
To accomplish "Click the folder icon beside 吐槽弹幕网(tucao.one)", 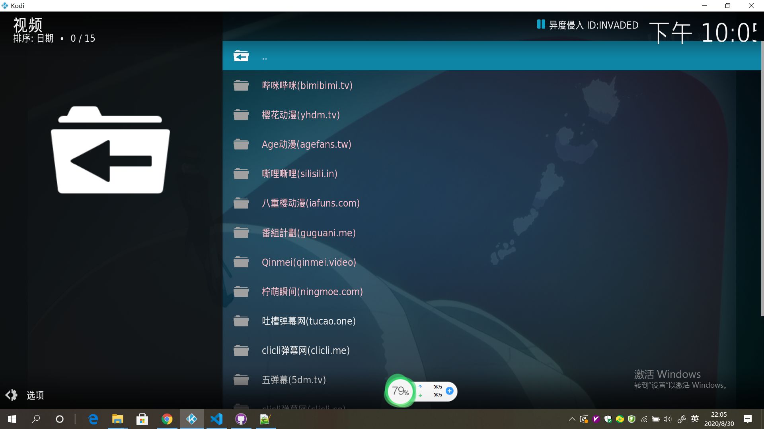I will 241,321.
